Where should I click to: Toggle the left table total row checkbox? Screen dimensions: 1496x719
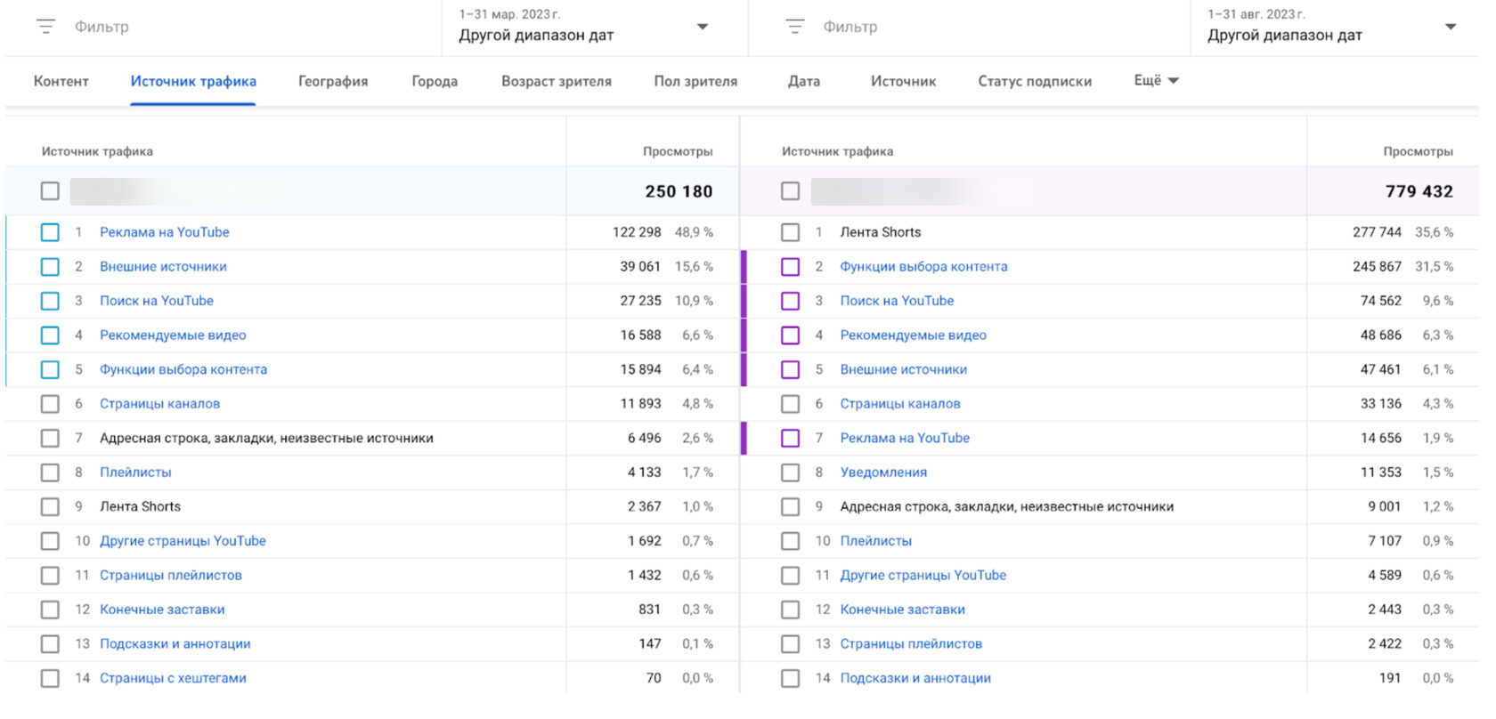[50, 191]
